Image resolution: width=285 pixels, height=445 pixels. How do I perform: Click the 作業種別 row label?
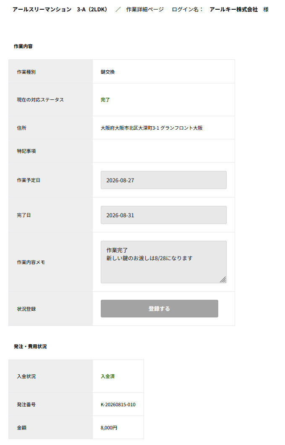[26, 72]
